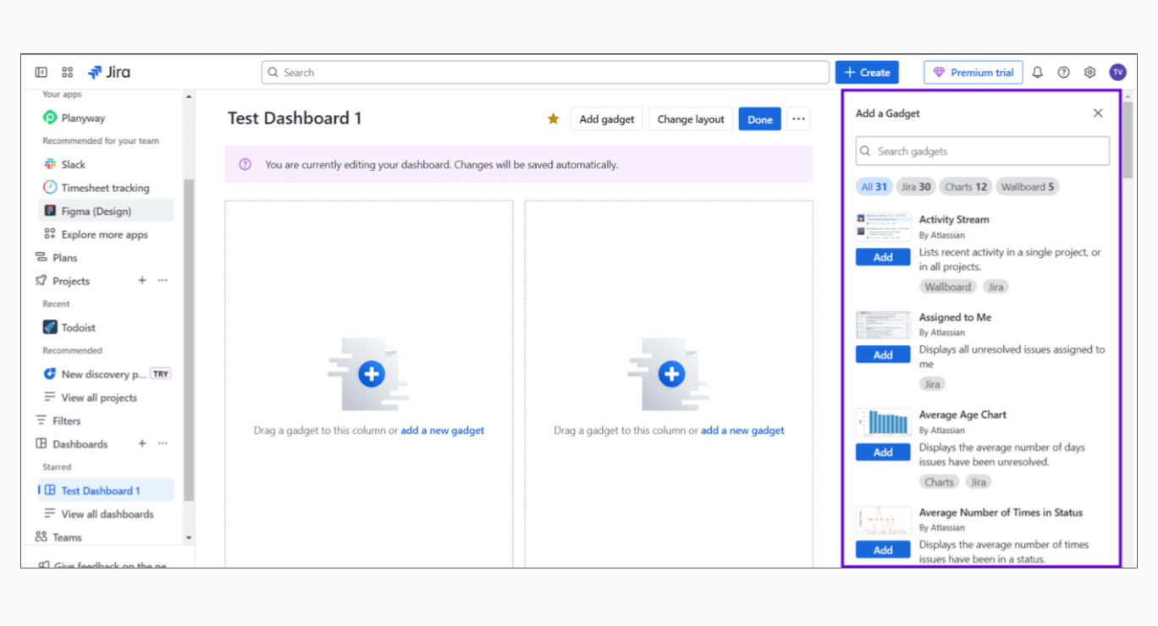Open Filters in the sidebar
This screenshot has width=1158, height=626.
[x=66, y=420]
